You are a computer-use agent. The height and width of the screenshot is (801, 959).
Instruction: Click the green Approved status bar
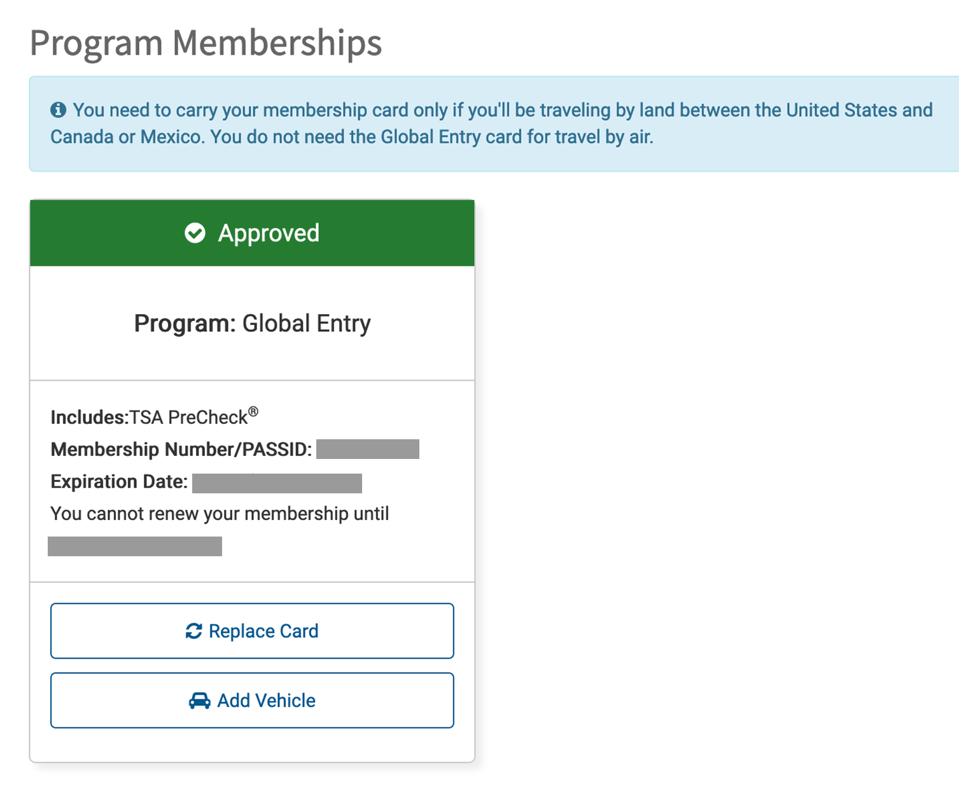click(252, 233)
